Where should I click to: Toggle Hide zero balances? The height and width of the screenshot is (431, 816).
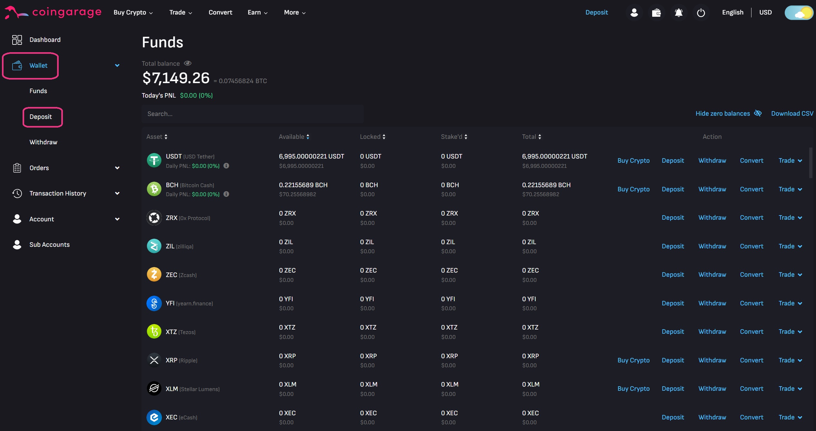point(728,113)
